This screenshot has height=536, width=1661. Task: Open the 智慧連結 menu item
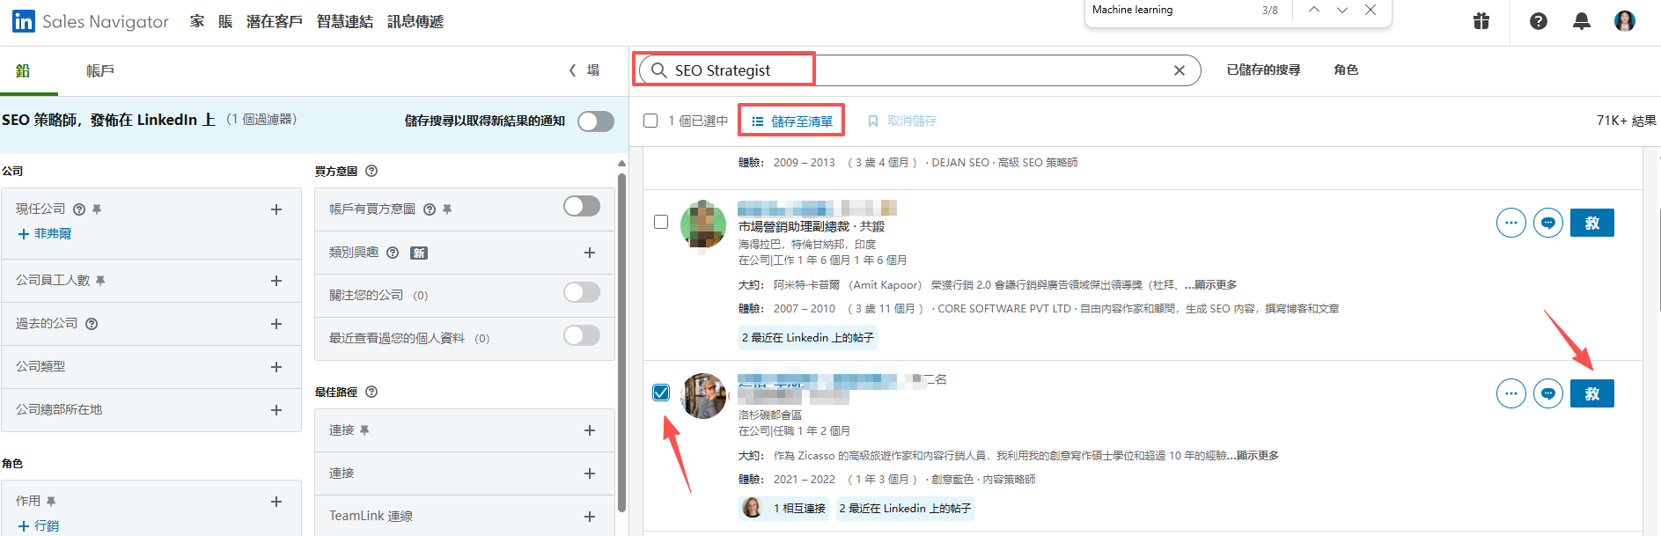[344, 21]
